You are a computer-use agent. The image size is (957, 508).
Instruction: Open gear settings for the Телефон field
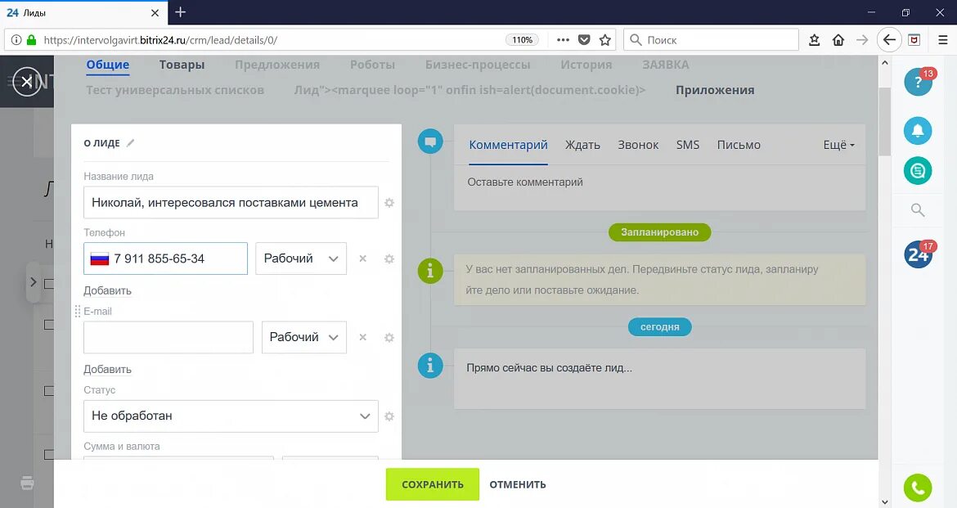click(389, 258)
